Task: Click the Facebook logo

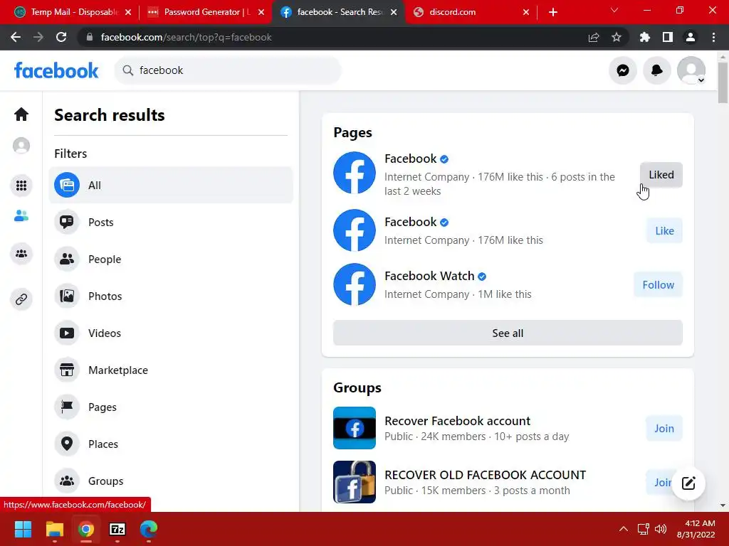Action: click(56, 70)
